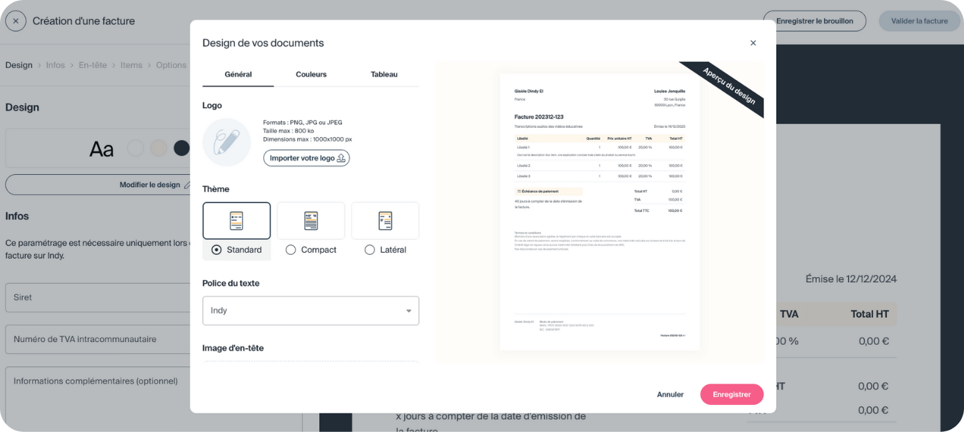Select the Latéral radio button
The height and width of the screenshot is (432, 964).
370,250
